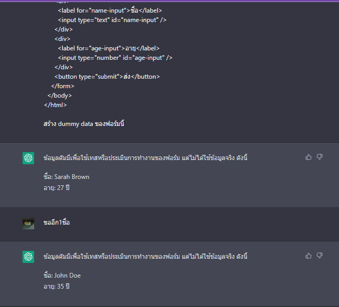Click the ChatGPT logo beside the Sarah Brown reply
This screenshot has width=339, height=307.
tap(28, 158)
